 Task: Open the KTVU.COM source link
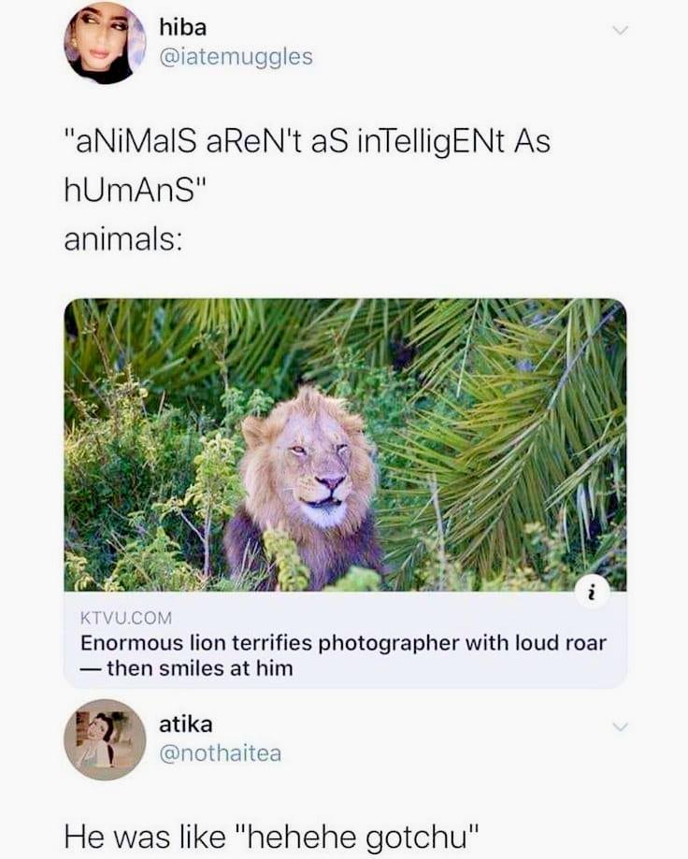[126, 619]
